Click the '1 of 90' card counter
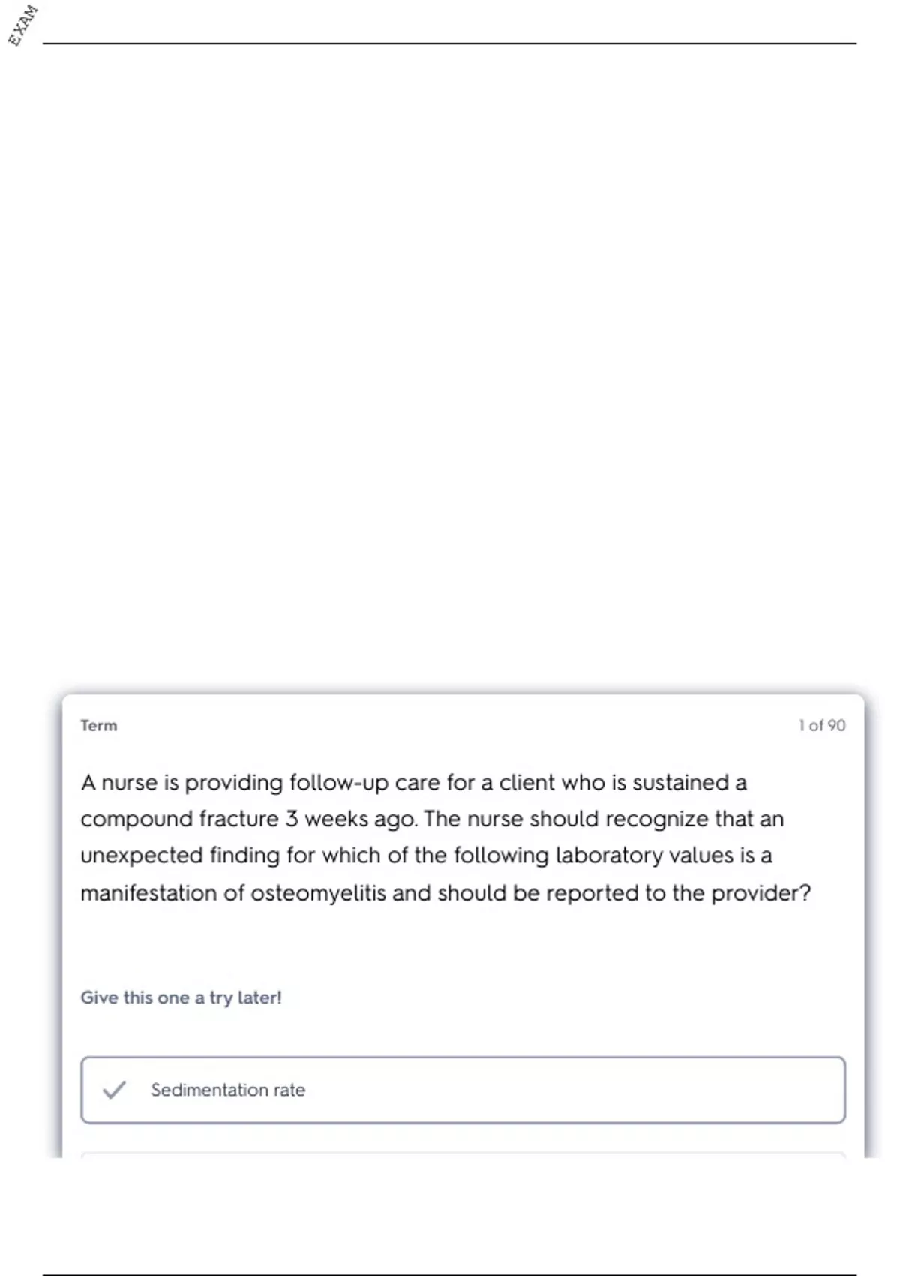Image resolution: width=900 pixels, height=1276 pixels. coord(822,726)
